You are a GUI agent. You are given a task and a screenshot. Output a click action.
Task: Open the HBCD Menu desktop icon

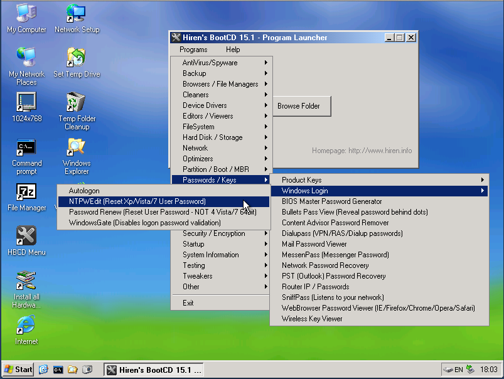click(x=26, y=237)
